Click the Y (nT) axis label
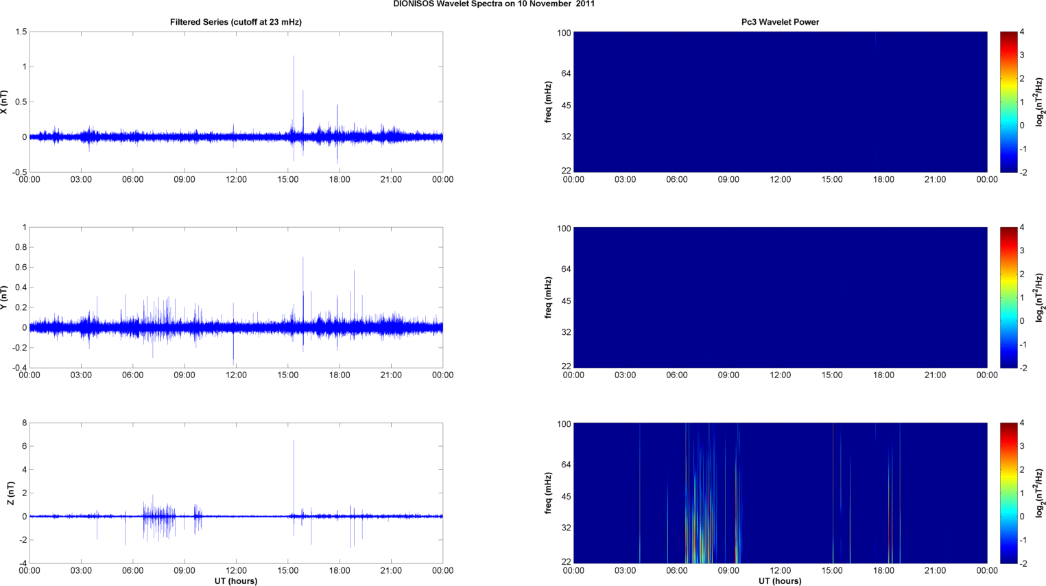Viewport: 1046px width, 586px height. click(x=5, y=298)
